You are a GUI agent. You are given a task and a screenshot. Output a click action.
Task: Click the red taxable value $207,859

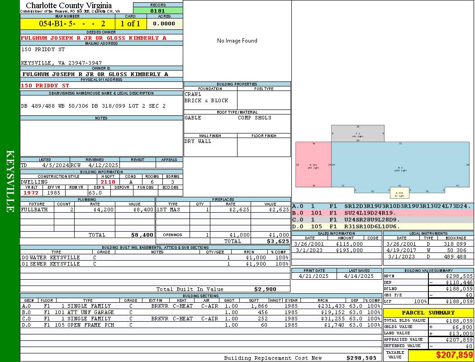(454, 355)
